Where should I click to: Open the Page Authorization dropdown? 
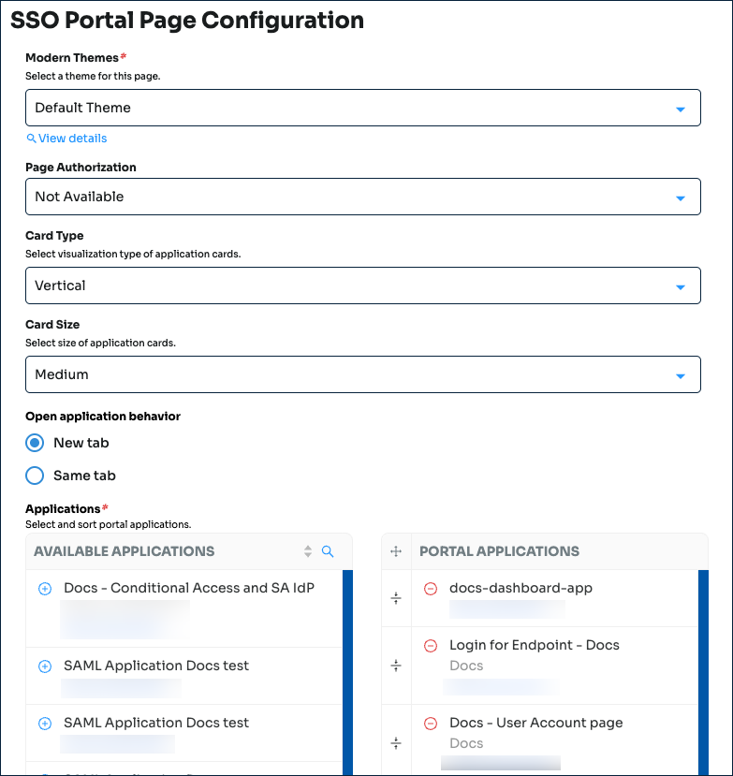pyautogui.click(x=363, y=197)
